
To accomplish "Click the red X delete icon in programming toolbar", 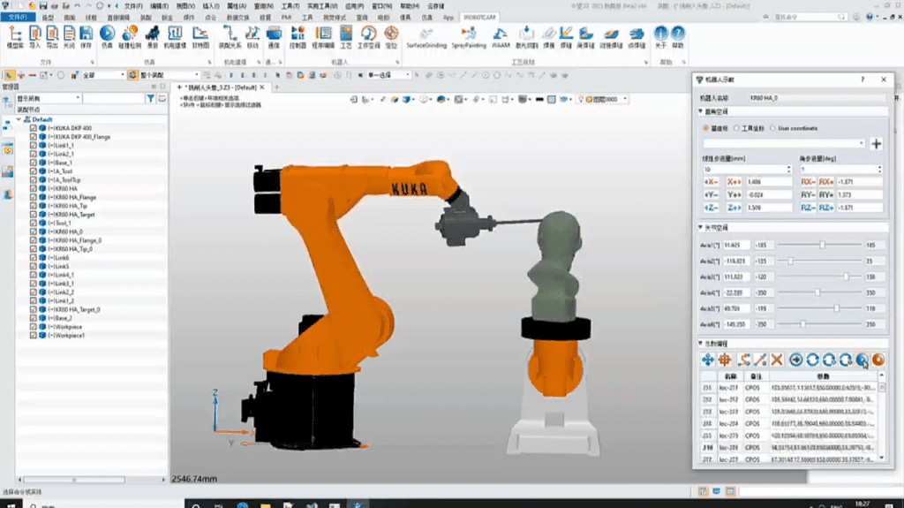I will [x=777, y=360].
